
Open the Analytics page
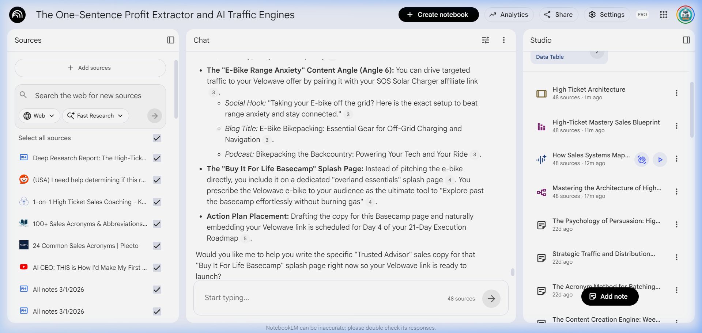pyautogui.click(x=509, y=15)
